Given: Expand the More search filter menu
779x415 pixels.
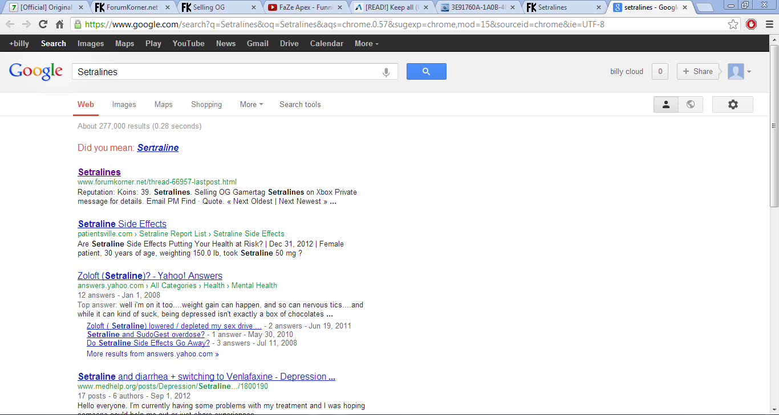Looking at the screenshot, I should tap(251, 104).
